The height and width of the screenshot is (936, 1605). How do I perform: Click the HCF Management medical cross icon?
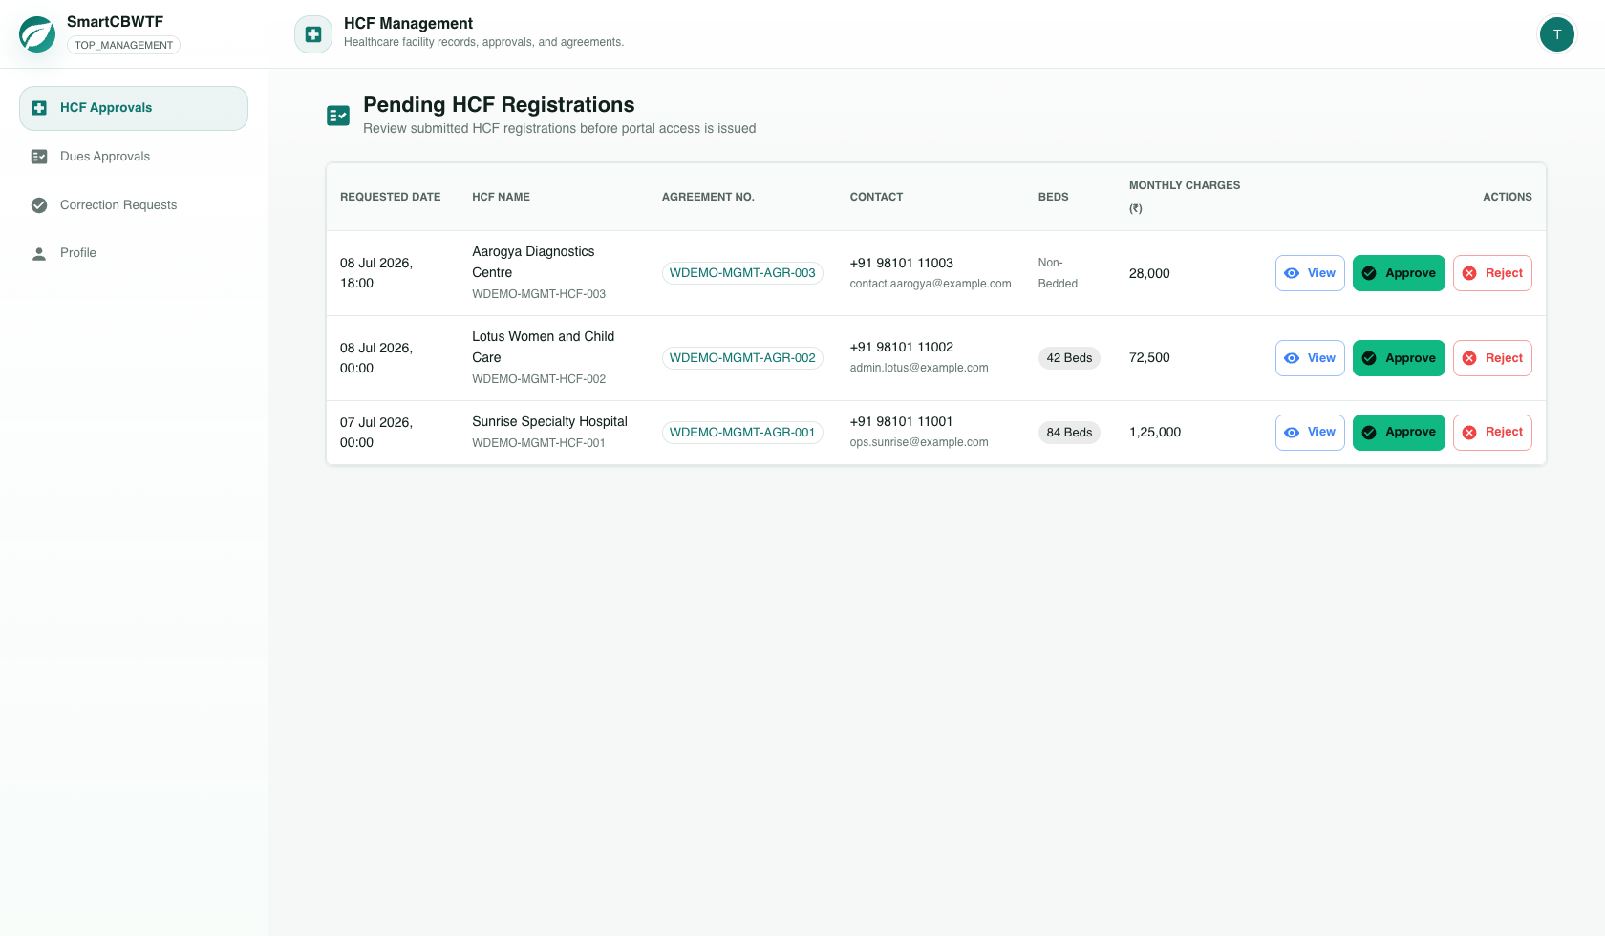point(313,34)
